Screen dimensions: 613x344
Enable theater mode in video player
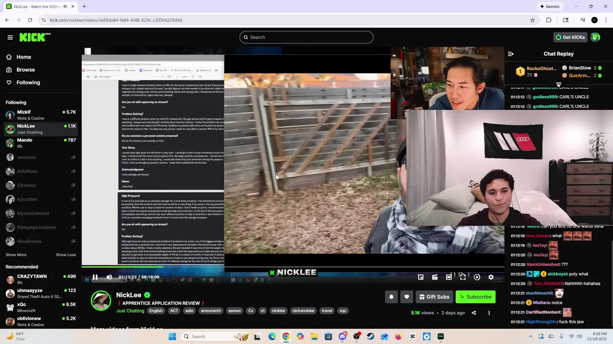[449, 277]
